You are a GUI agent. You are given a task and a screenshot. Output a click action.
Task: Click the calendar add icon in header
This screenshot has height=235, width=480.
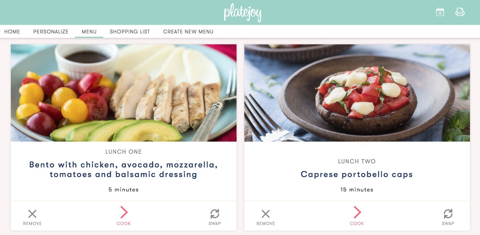pos(440,12)
